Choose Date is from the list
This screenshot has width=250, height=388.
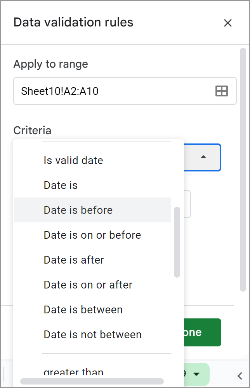pos(61,185)
